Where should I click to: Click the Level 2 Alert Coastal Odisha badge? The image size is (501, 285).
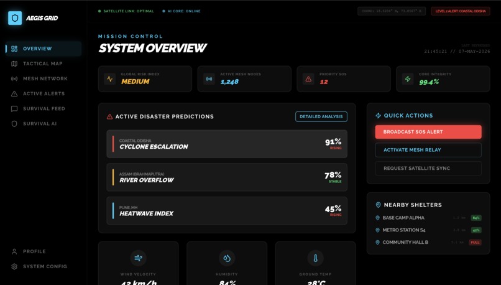(461, 11)
